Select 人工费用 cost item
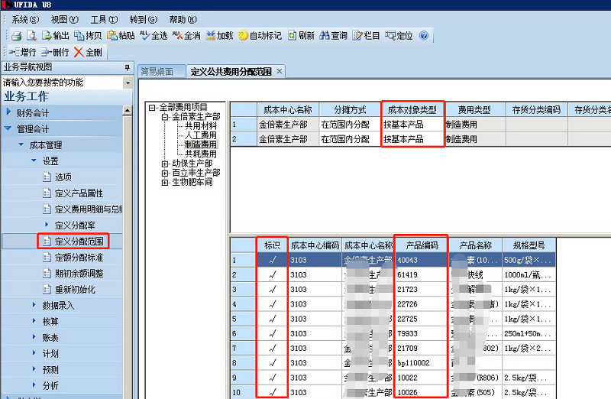611x399 pixels. click(x=201, y=135)
